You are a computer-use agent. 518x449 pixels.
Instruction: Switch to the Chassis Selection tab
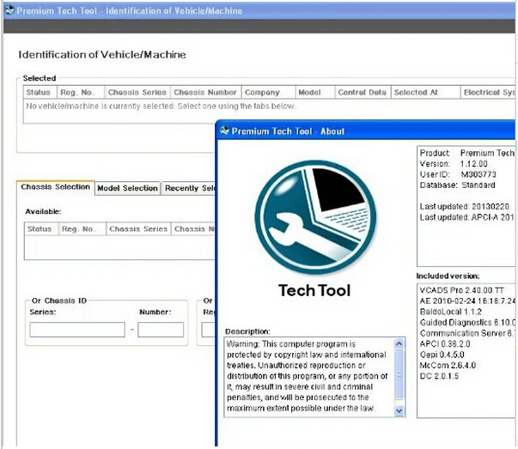pyautogui.click(x=55, y=187)
